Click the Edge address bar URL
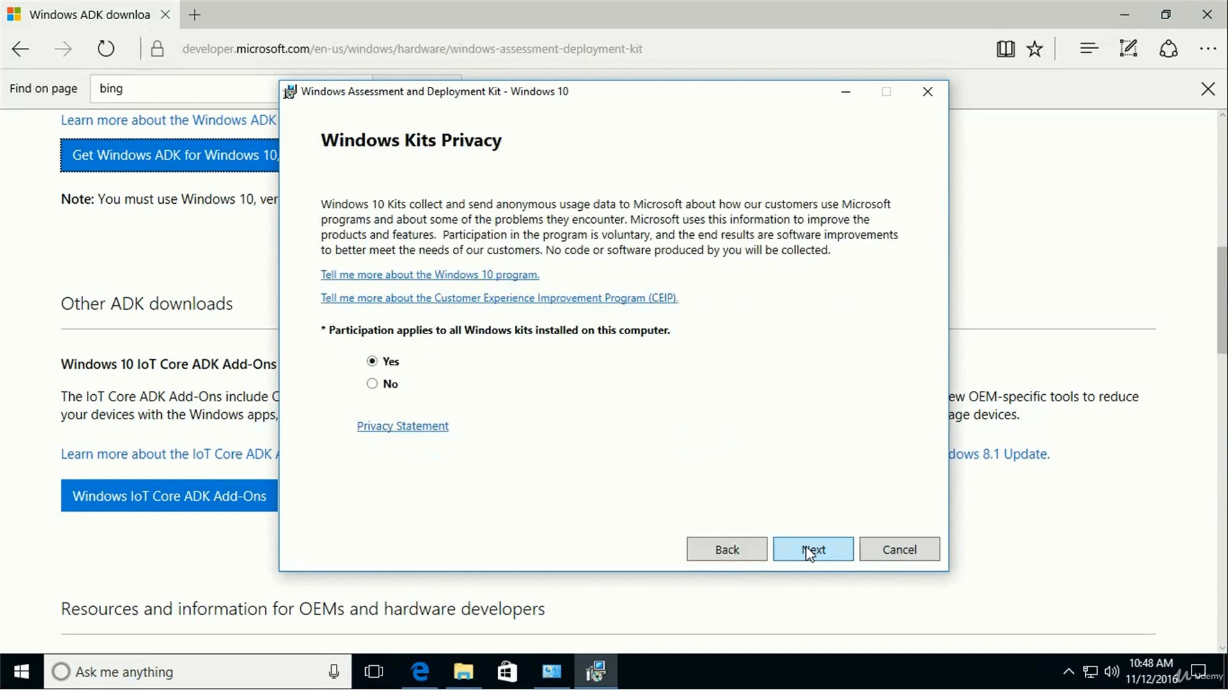The image size is (1228, 690). 412,49
